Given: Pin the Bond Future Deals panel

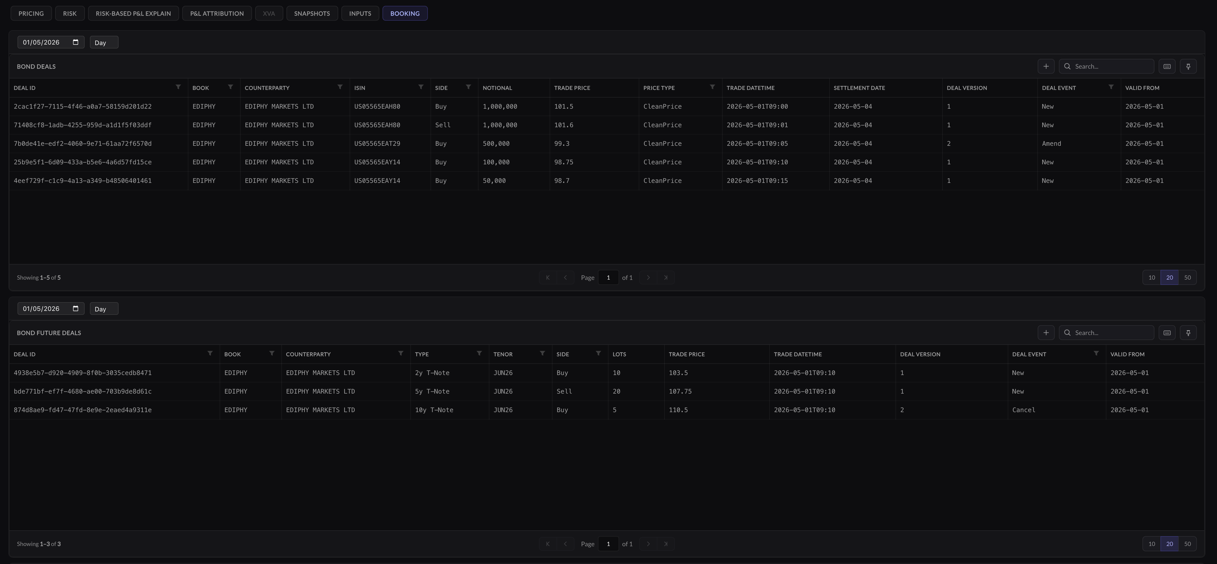Looking at the screenshot, I should click(1188, 333).
